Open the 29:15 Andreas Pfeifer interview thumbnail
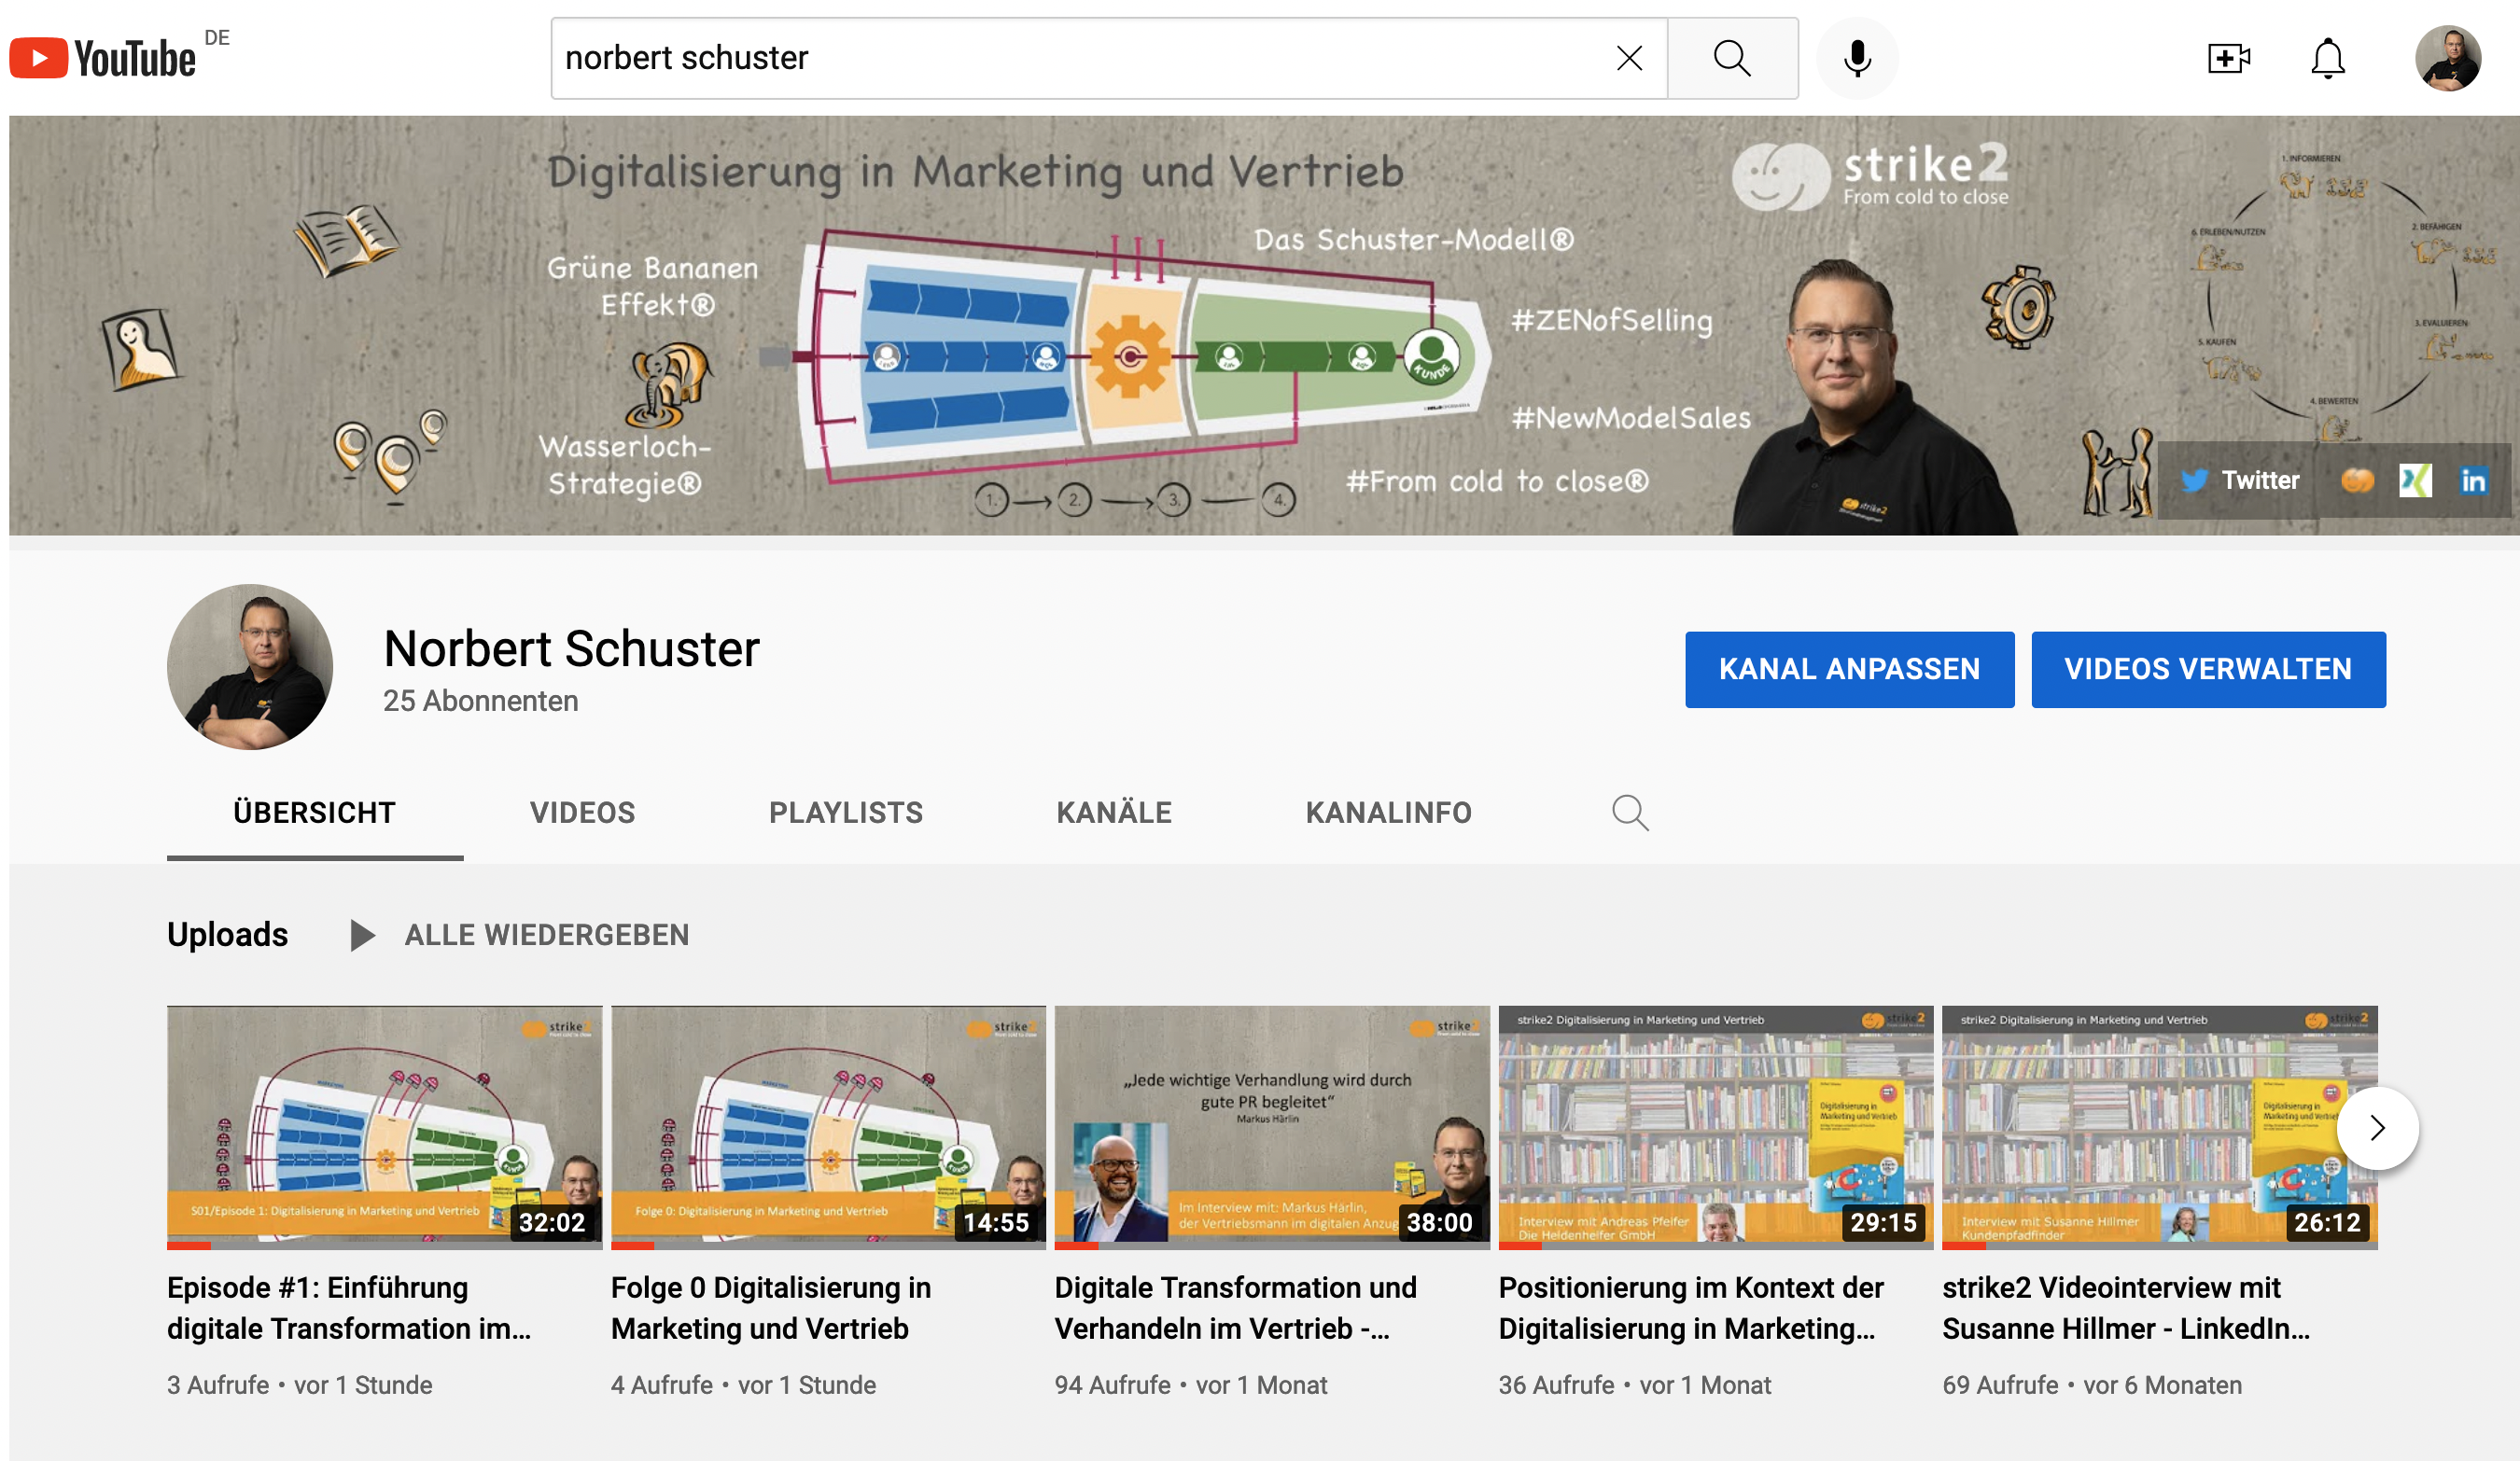This screenshot has height=1461, width=2520. pyautogui.click(x=1716, y=1127)
